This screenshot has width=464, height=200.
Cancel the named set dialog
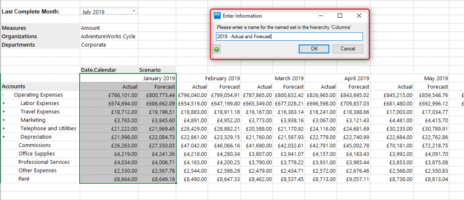pos(348,49)
